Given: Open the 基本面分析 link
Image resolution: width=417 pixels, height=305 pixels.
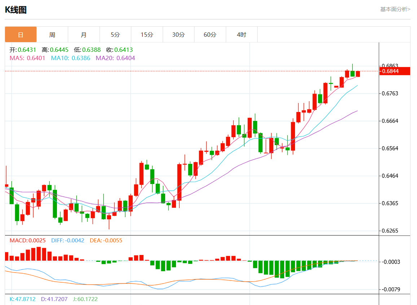Looking at the screenshot, I should [395, 9].
